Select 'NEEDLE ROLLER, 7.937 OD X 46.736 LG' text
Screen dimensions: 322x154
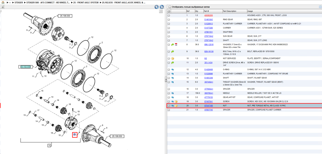click(x=265, y=93)
